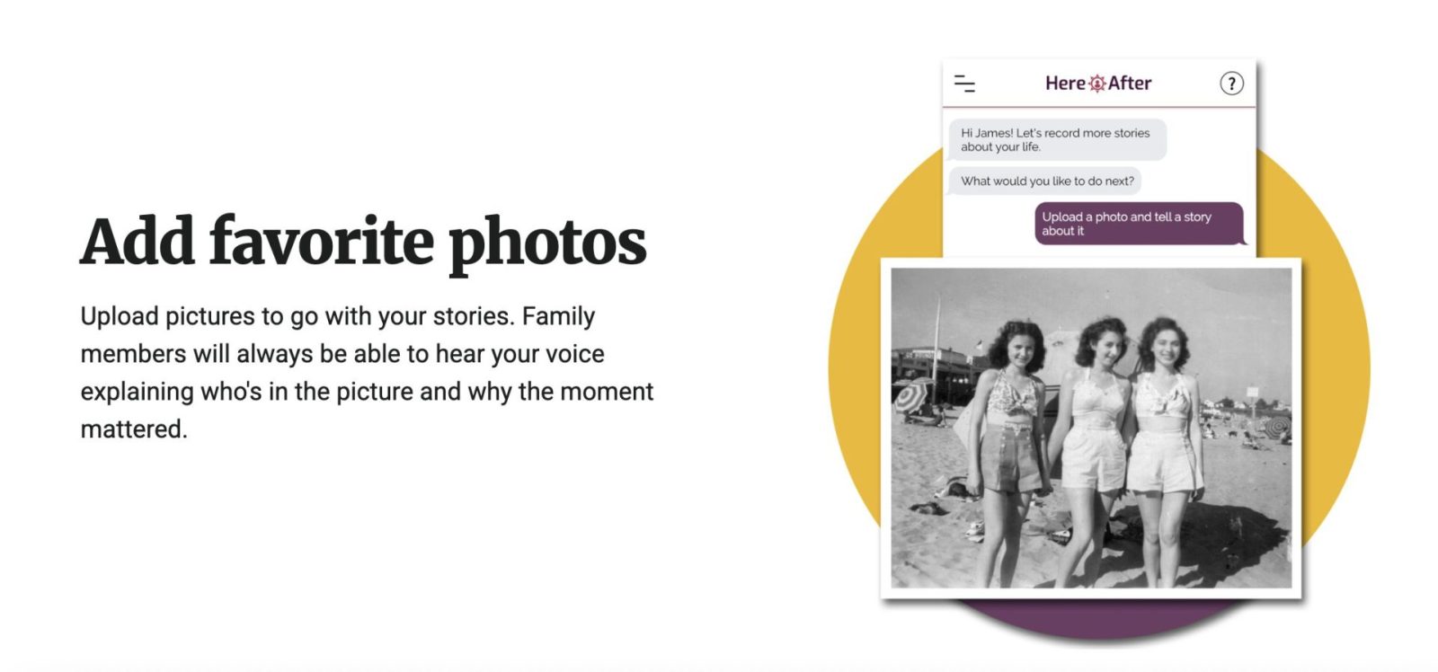The height and width of the screenshot is (672, 1438).
Task: Click the word "mattered." in the description
Action: (134, 429)
